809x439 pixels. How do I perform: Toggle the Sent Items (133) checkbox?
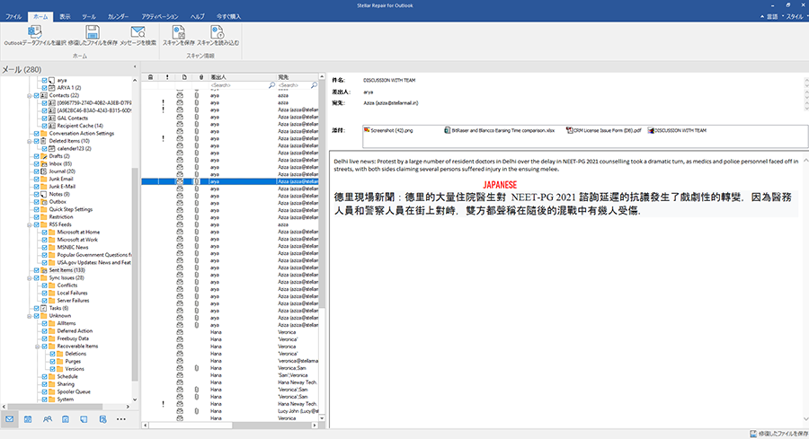click(x=37, y=270)
